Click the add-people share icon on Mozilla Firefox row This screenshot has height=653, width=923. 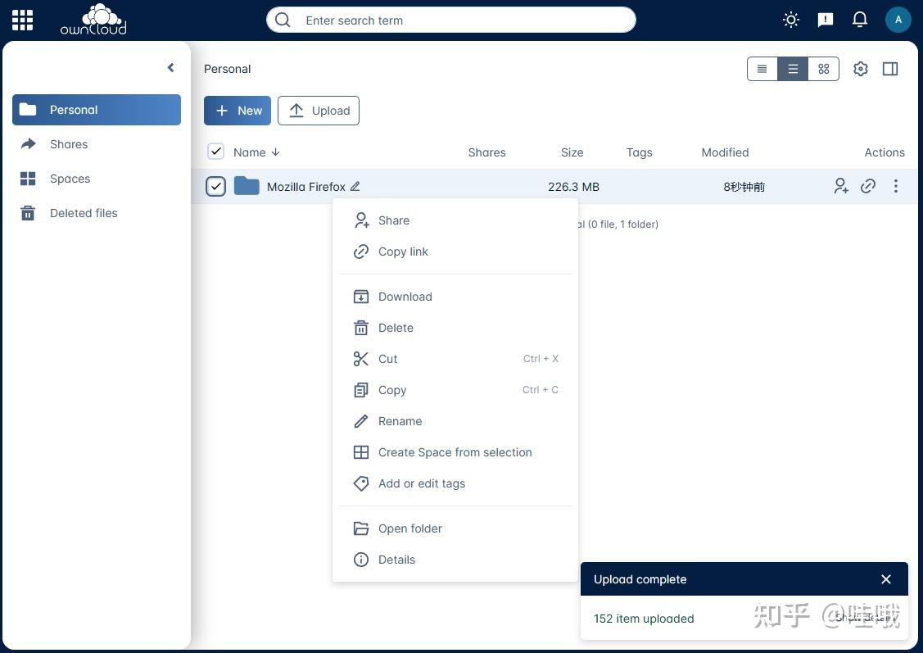(840, 186)
